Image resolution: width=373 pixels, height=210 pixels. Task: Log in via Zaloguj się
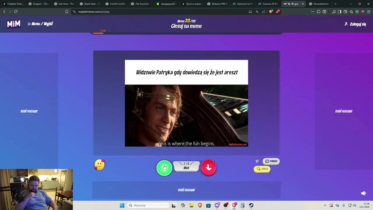tap(355, 24)
